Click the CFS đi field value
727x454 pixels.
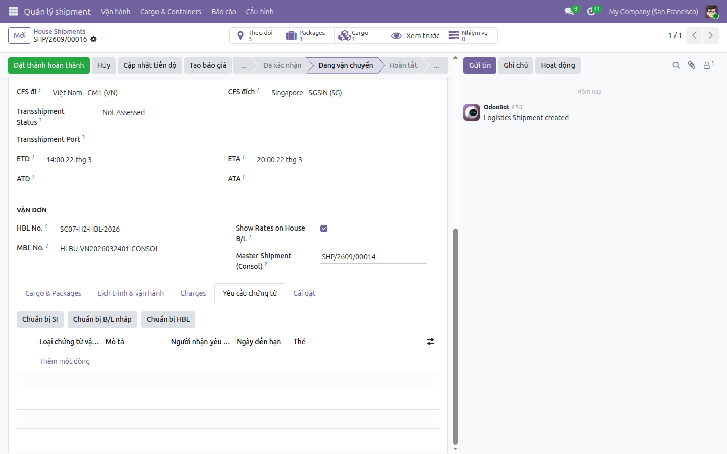click(x=85, y=93)
